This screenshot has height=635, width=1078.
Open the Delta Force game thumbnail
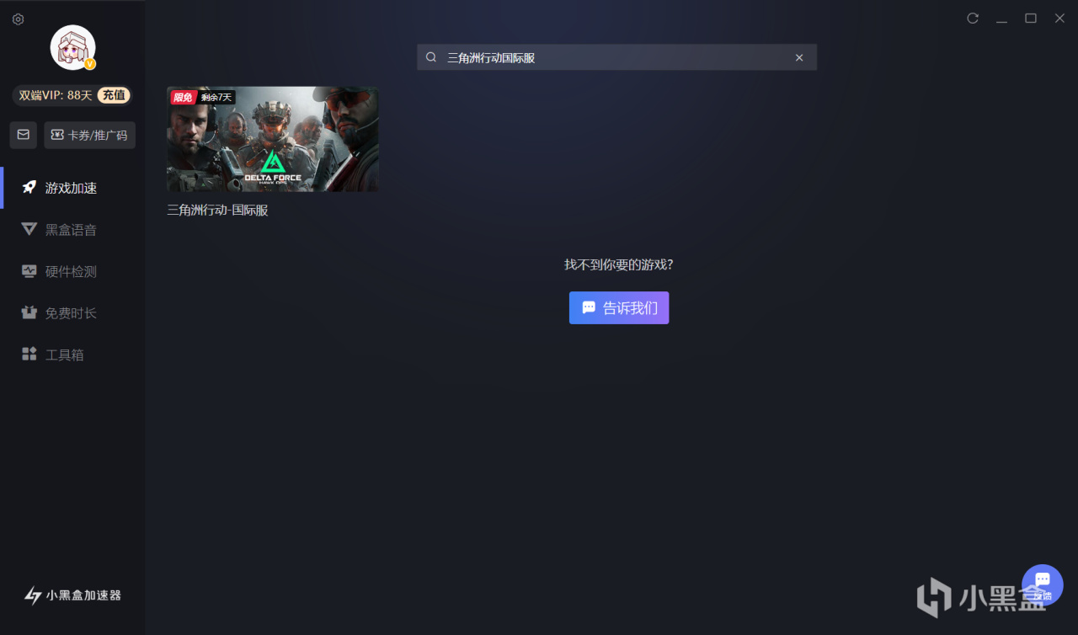click(x=273, y=139)
